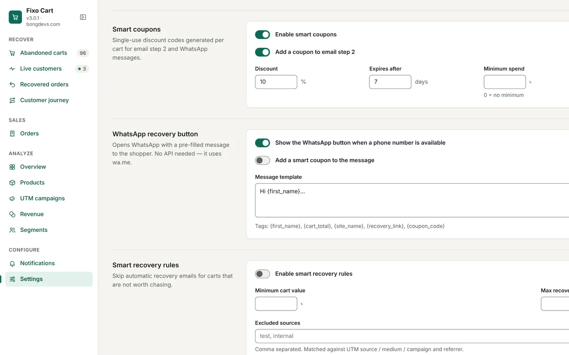
Task: Click the bongdevs.com site name text
Action: coord(43,24)
